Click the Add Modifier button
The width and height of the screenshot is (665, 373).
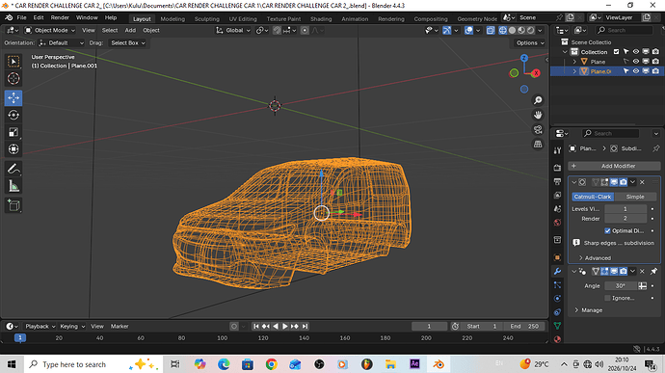click(614, 166)
